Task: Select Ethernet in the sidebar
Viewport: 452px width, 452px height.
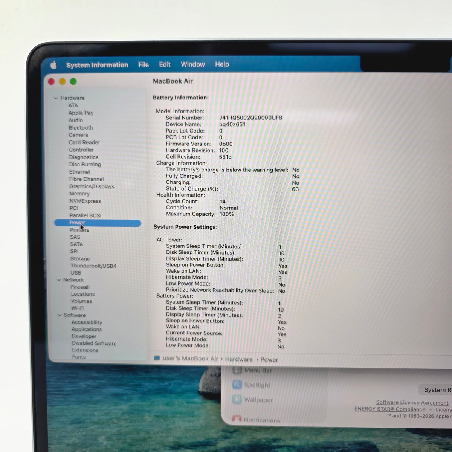Action: 80,172
